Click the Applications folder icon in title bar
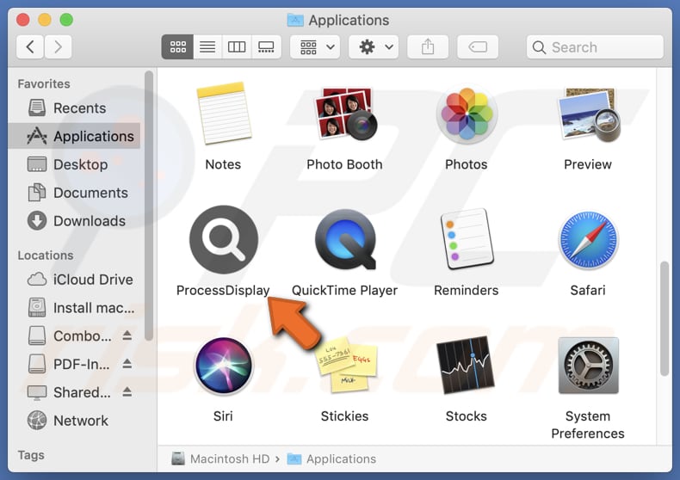Viewport: 680px width, 480px height. 295,20
